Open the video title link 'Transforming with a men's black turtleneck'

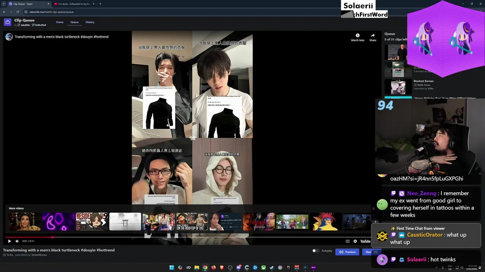61,37
